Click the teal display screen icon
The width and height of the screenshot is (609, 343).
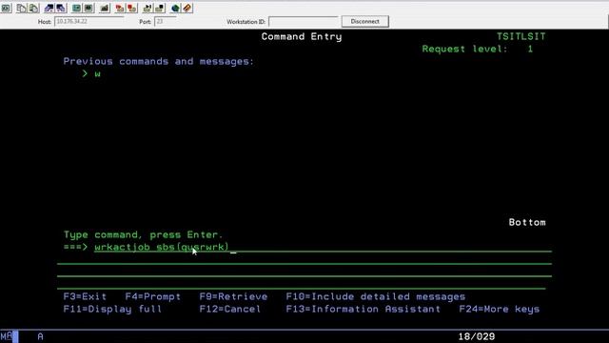click(x=76, y=8)
